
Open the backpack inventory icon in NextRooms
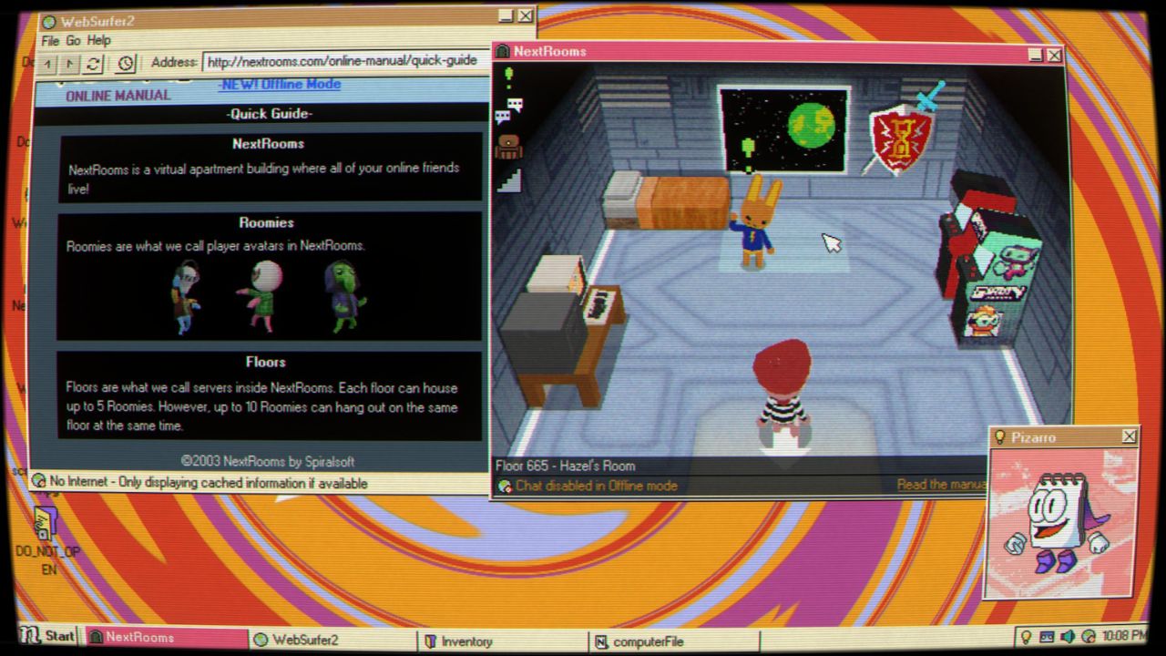pyautogui.click(x=508, y=146)
